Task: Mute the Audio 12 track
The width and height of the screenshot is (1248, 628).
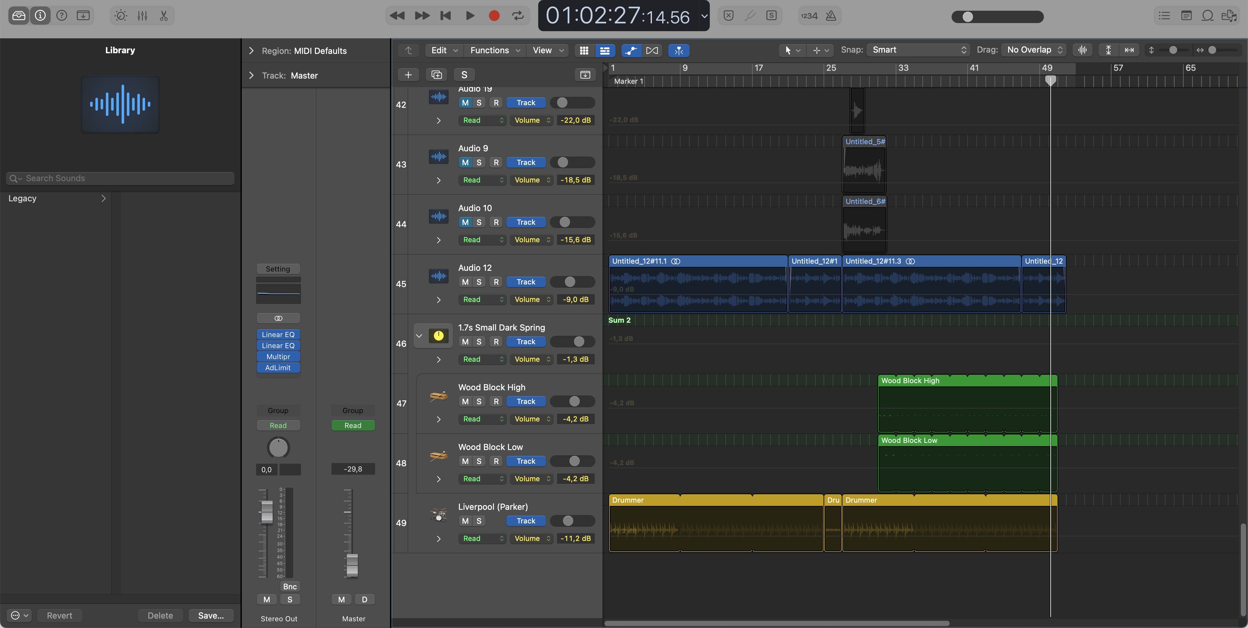Action: click(465, 282)
